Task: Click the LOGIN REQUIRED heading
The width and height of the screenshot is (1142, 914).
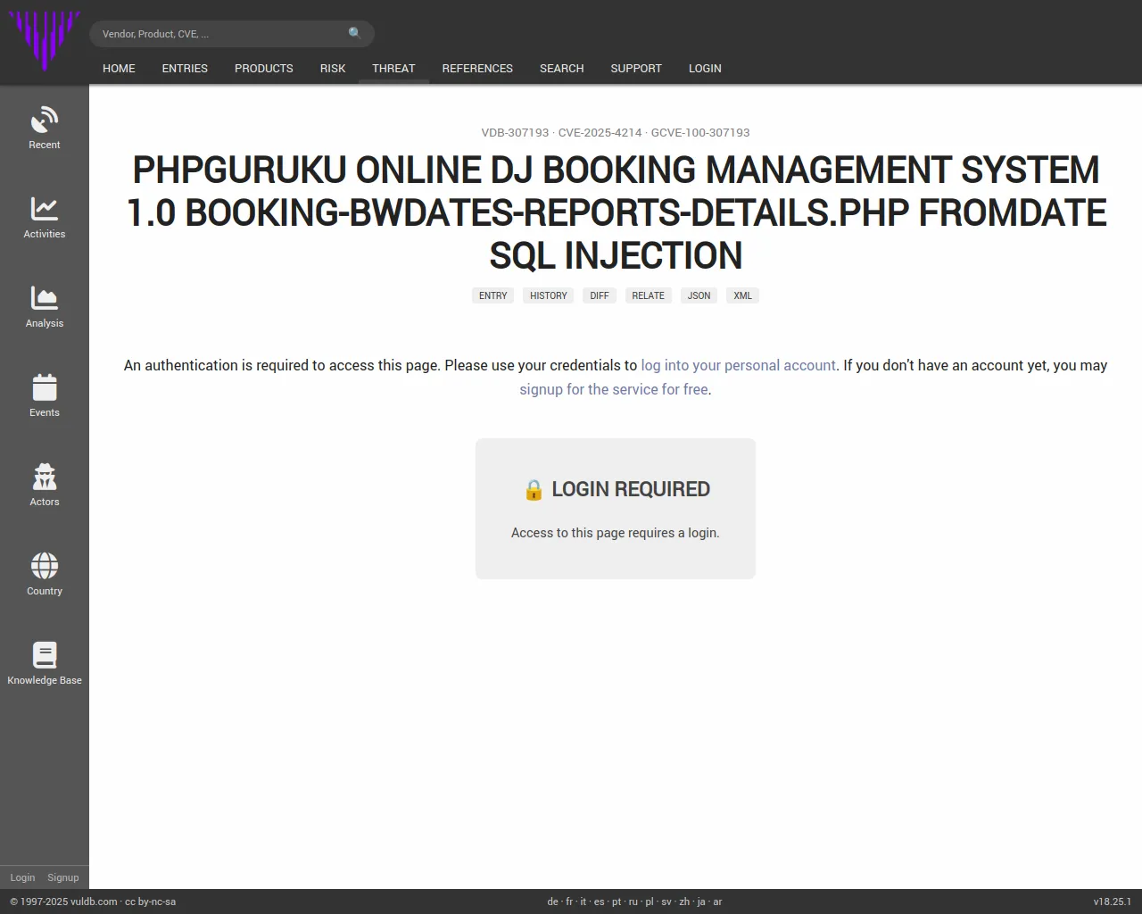Action: pos(616,489)
